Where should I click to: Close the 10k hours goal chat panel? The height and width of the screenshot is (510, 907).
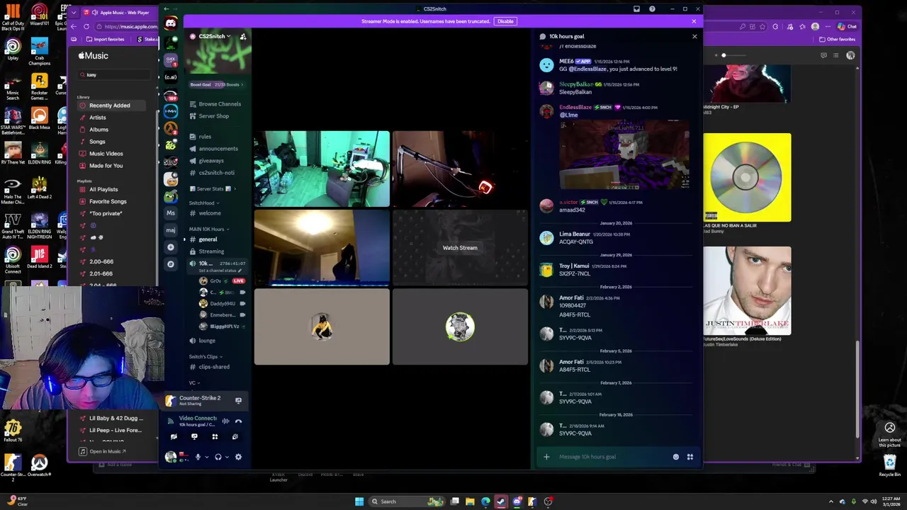694,36
